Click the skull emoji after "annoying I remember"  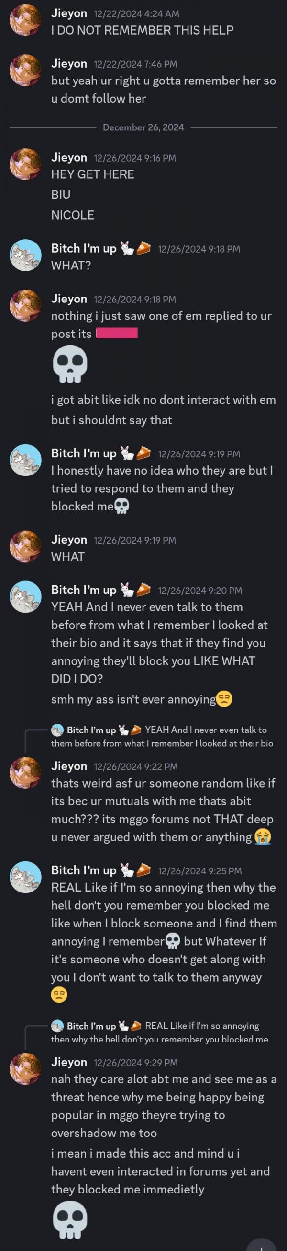[173, 941]
